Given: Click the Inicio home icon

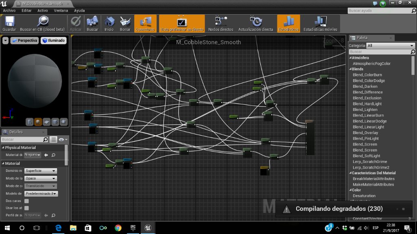Looking at the screenshot, I should [109, 24].
